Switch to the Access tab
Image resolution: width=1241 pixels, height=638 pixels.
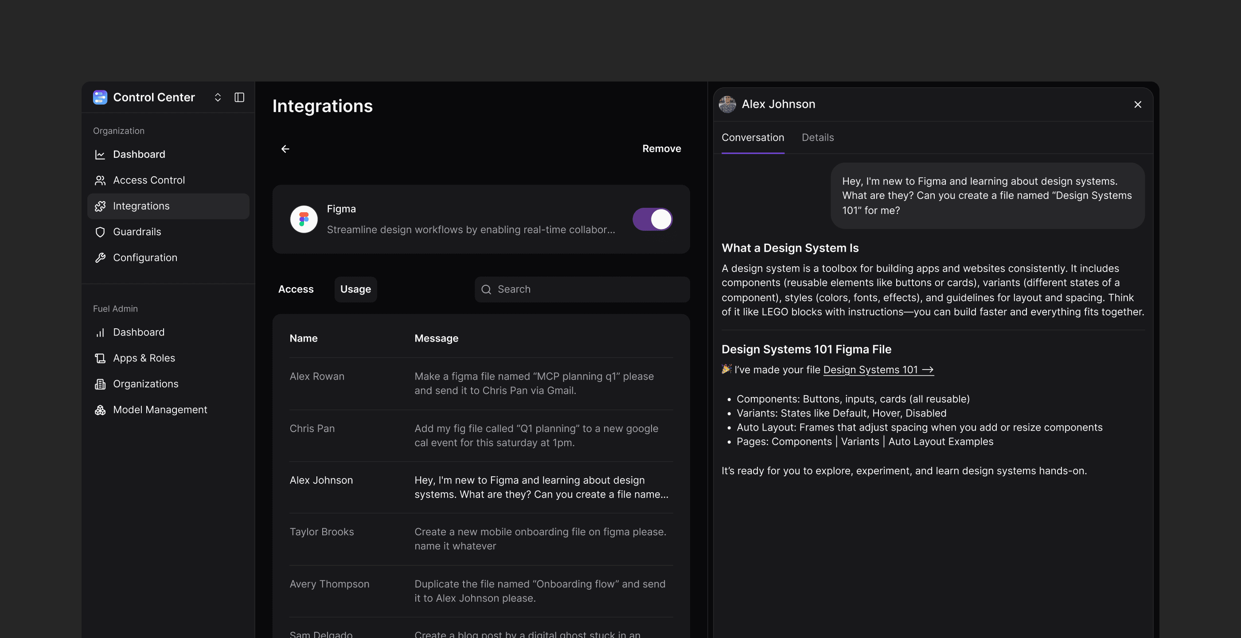tap(296, 289)
